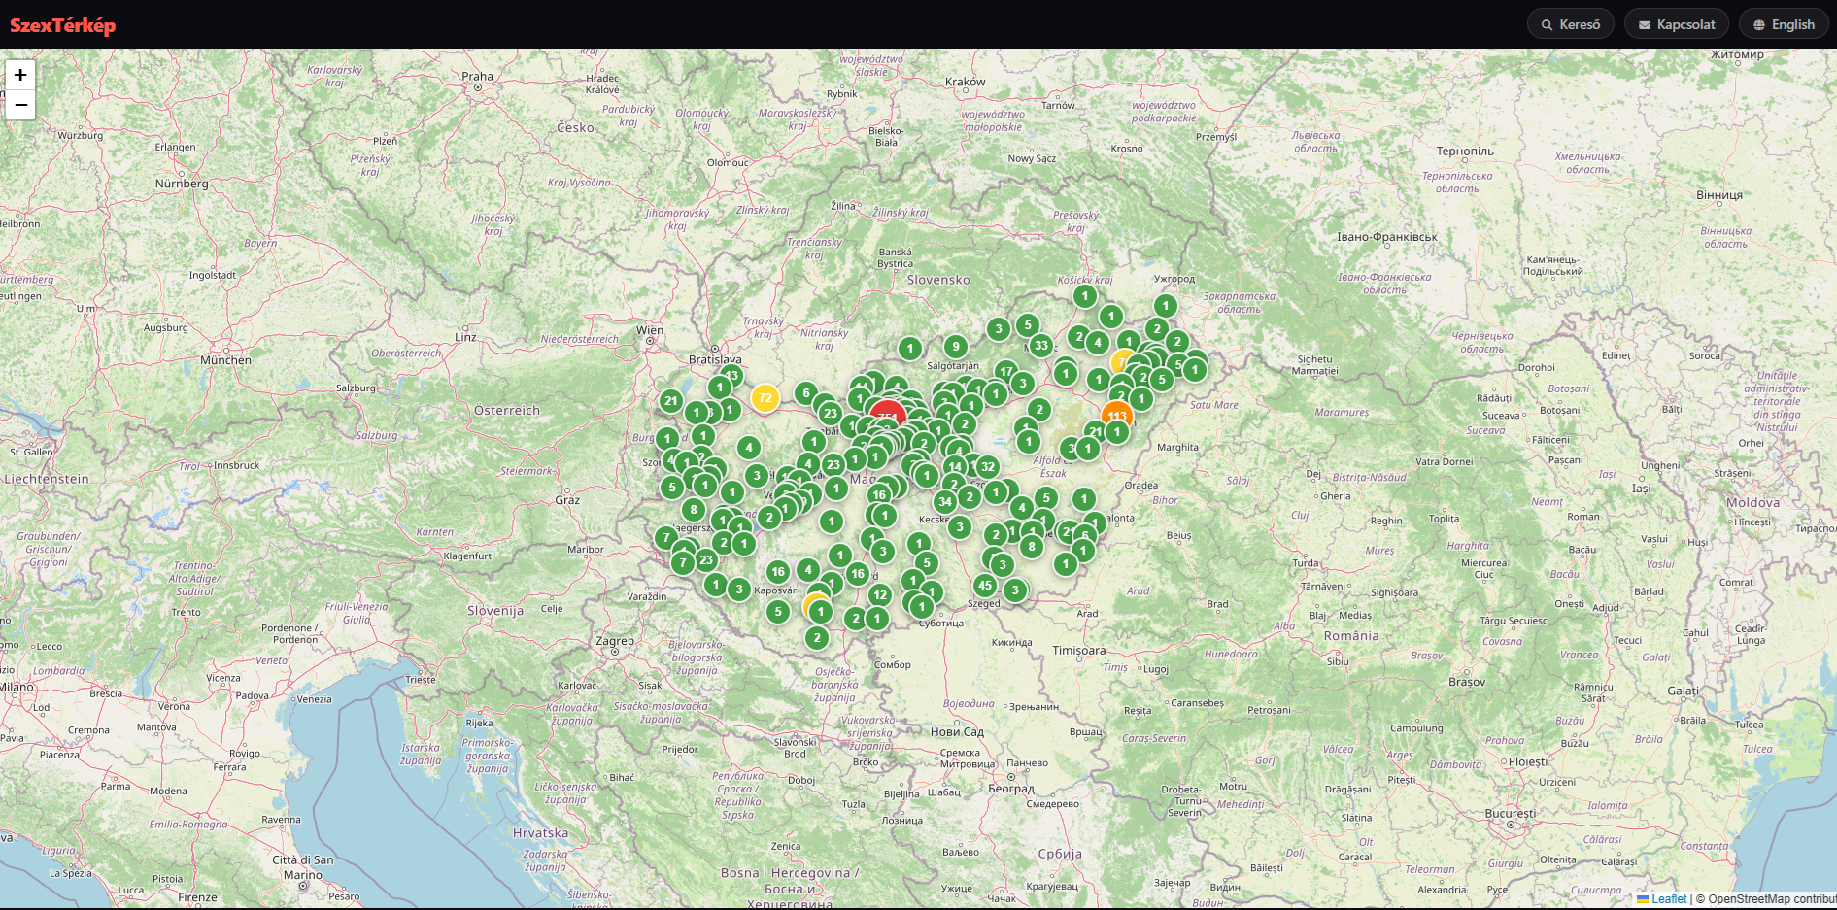Click the green 9 marker above Salgótarján
The image size is (1837, 910).
[x=956, y=347]
